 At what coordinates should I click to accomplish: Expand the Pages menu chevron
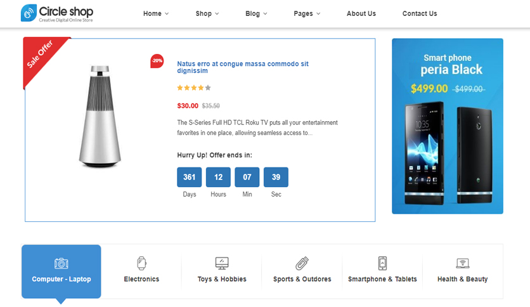click(x=318, y=14)
